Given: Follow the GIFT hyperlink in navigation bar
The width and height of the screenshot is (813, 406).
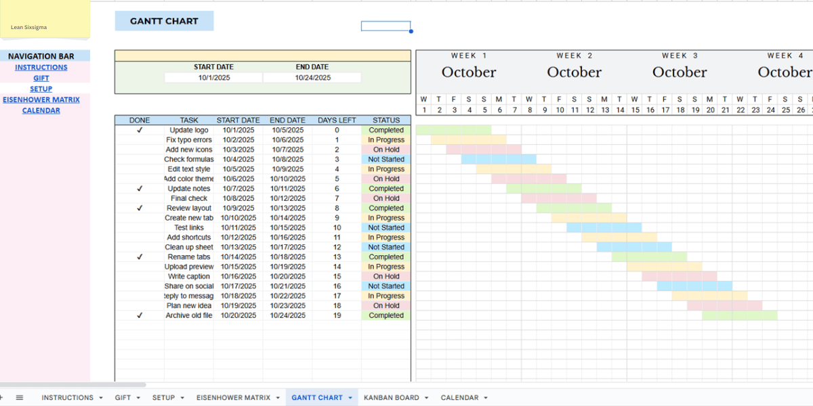Looking at the screenshot, I should tap(41, 78).
